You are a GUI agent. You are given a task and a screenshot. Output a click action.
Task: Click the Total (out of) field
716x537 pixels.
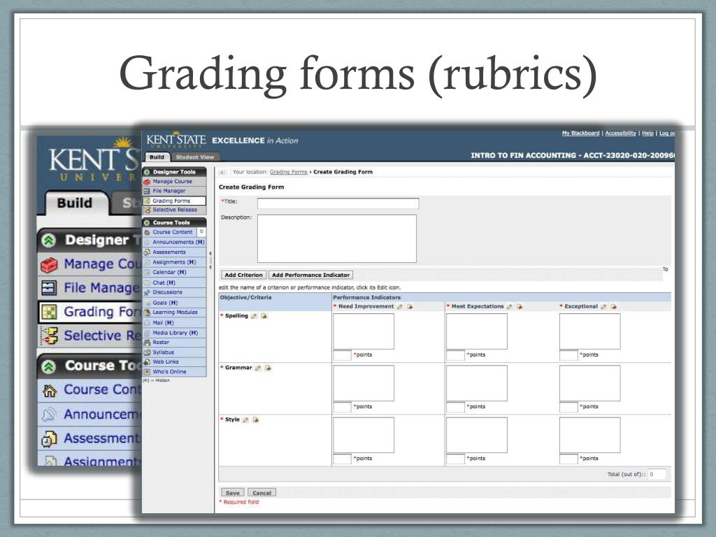(x=657, y=475)
